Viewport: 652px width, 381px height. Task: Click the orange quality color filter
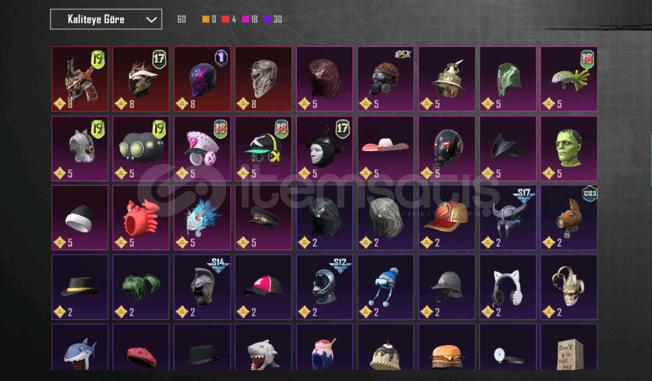(206, 19)
